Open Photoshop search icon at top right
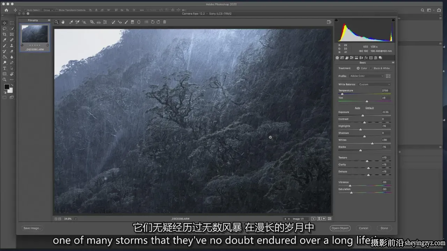447x251 pixels. (x=422, y=10)
